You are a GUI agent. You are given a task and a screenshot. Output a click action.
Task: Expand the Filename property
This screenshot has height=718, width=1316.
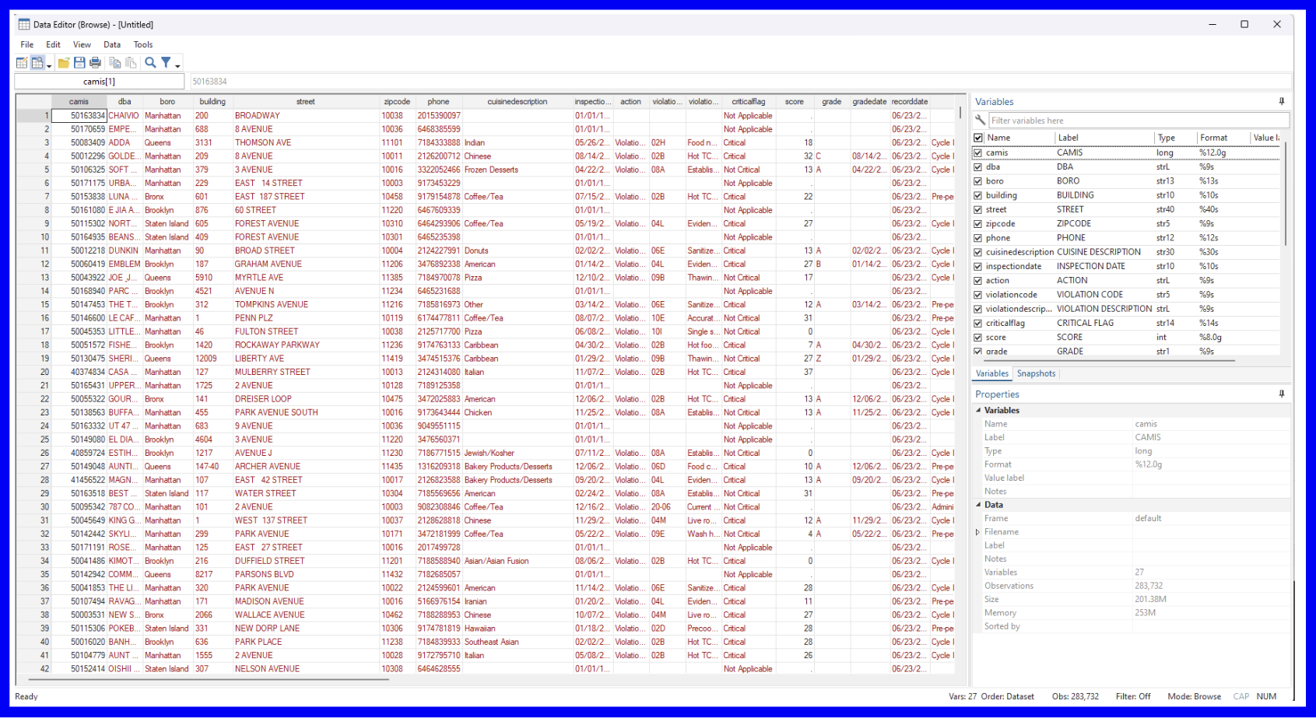[978, 532]
